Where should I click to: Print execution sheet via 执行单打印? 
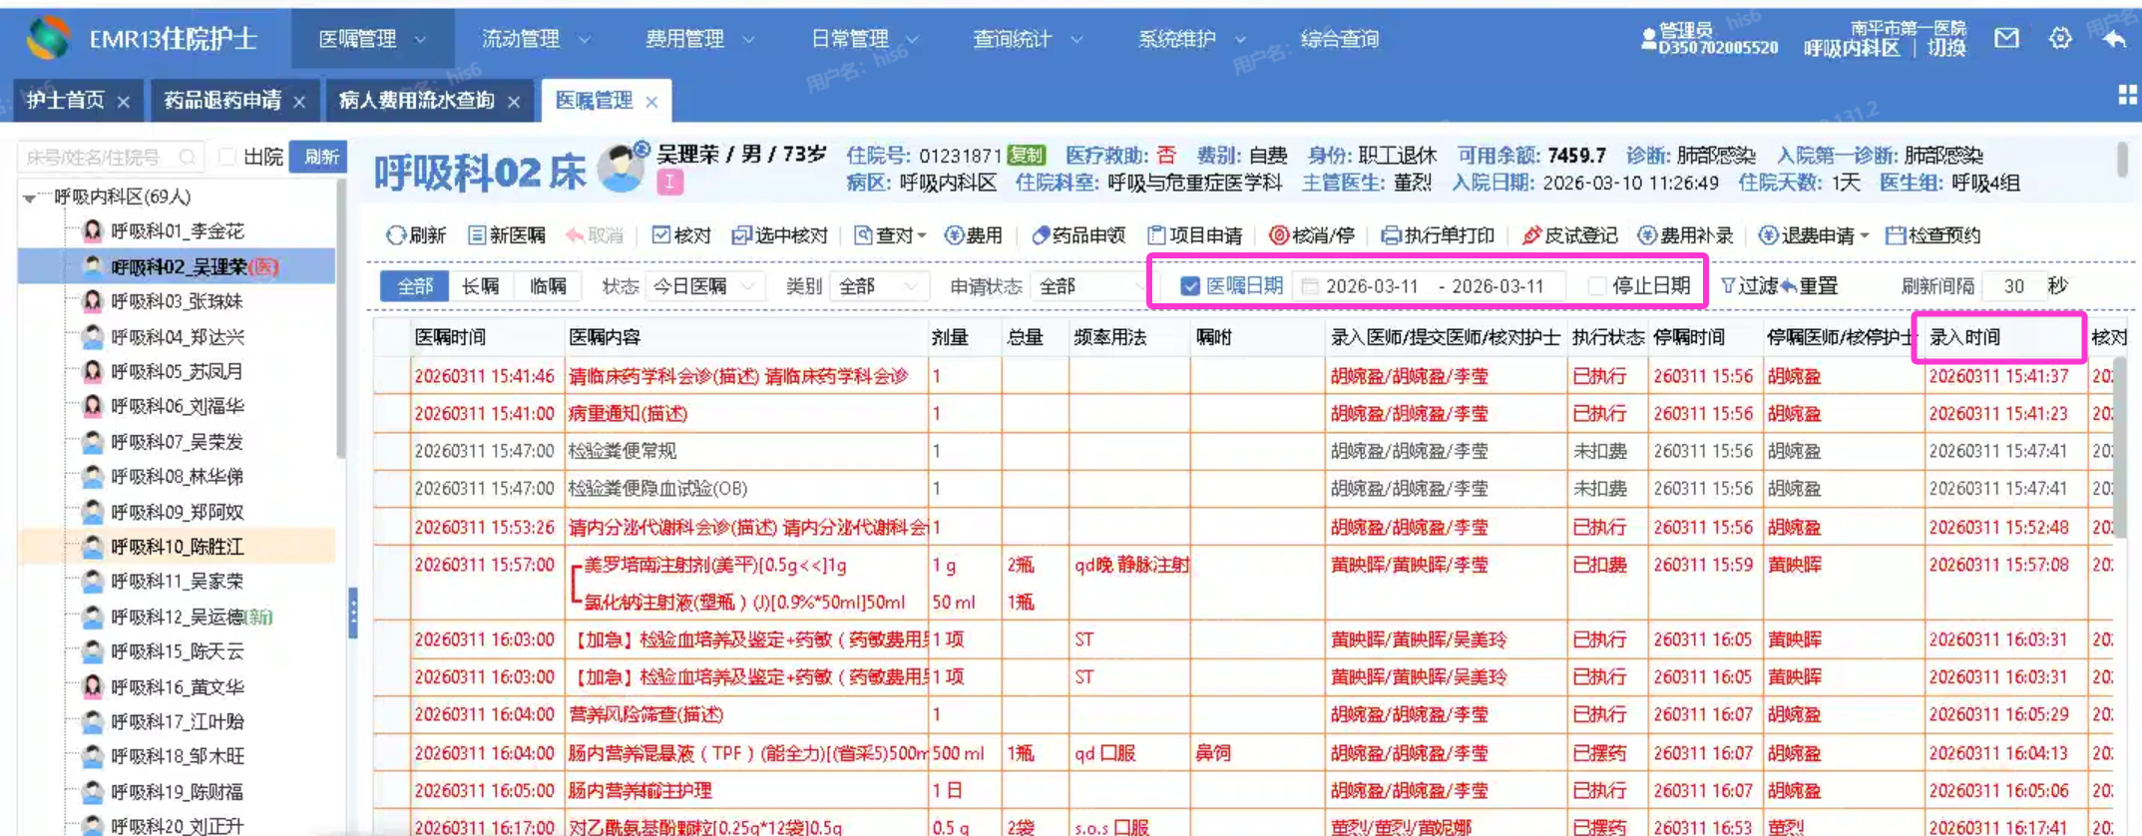(x=1438, y=235)
